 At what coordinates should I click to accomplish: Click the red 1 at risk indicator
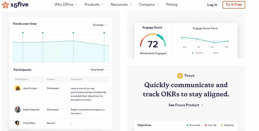(211, 125)
